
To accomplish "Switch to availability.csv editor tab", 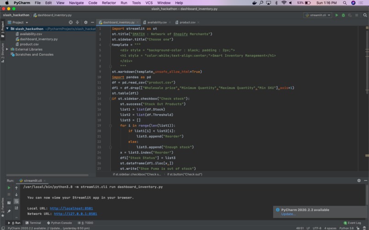I will (157, 22).
